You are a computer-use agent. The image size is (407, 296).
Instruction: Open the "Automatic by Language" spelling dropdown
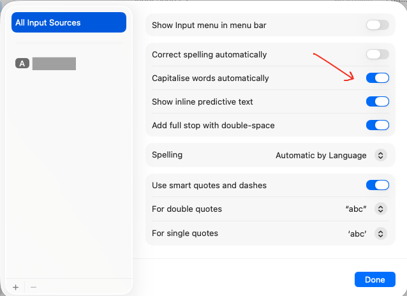(x=321, y=155)
